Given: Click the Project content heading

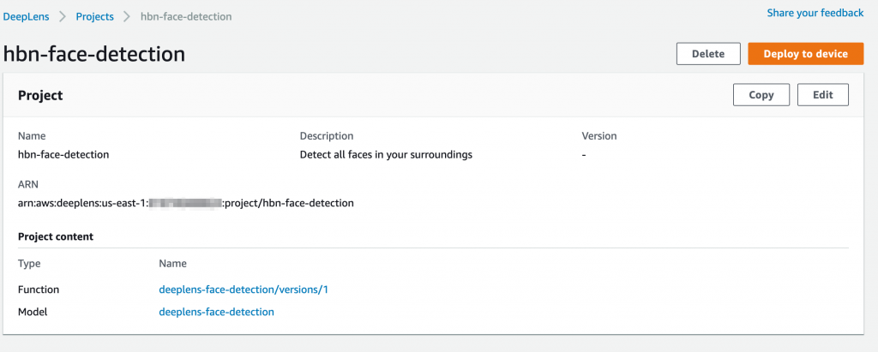Looking at the screenshot, I should click(56, 236).
